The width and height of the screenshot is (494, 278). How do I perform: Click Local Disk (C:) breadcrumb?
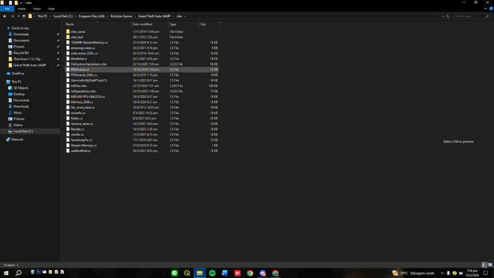[x=63, y=16]
